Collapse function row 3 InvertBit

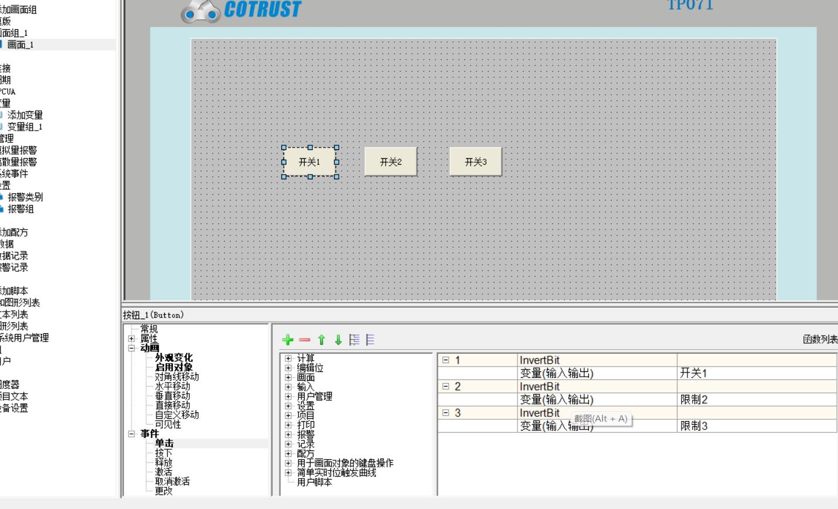click(445, 413)
